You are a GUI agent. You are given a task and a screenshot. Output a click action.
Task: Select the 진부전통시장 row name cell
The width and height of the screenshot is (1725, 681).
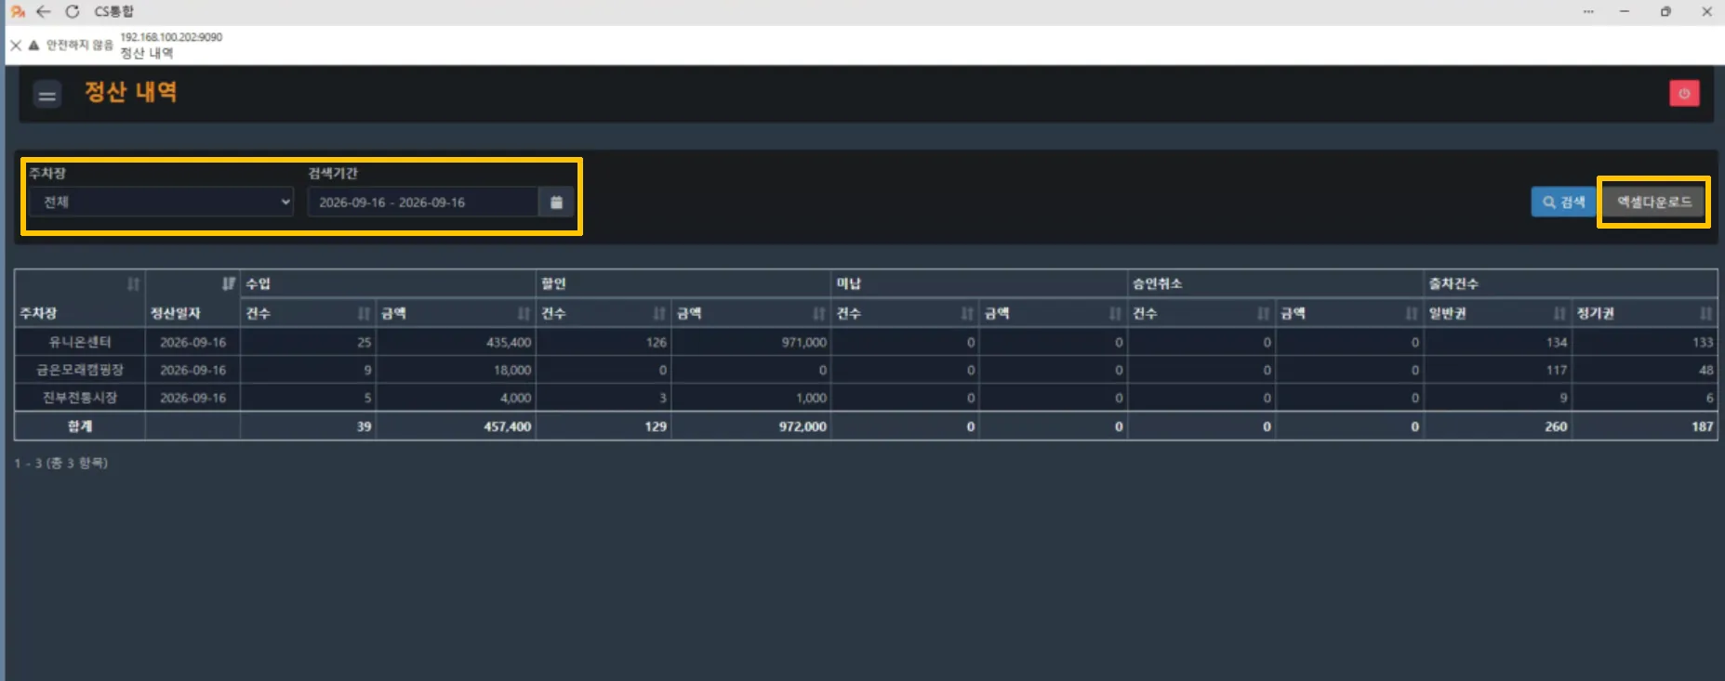coord(80,398)
